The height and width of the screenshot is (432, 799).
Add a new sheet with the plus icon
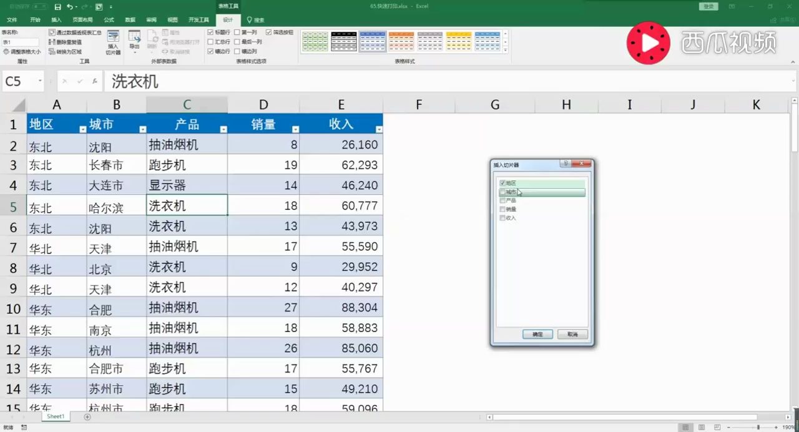[87, 416]
